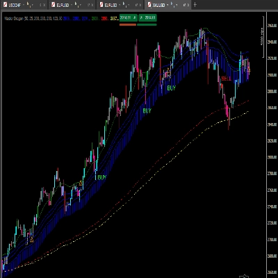Click chart-type bars icon on XAUUSD tab
The height and width of the screenshot is (278, 278).
point(173,4)
